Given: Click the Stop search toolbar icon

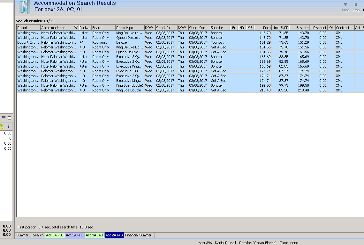Looking at the screenshot, I should [356, 7].
